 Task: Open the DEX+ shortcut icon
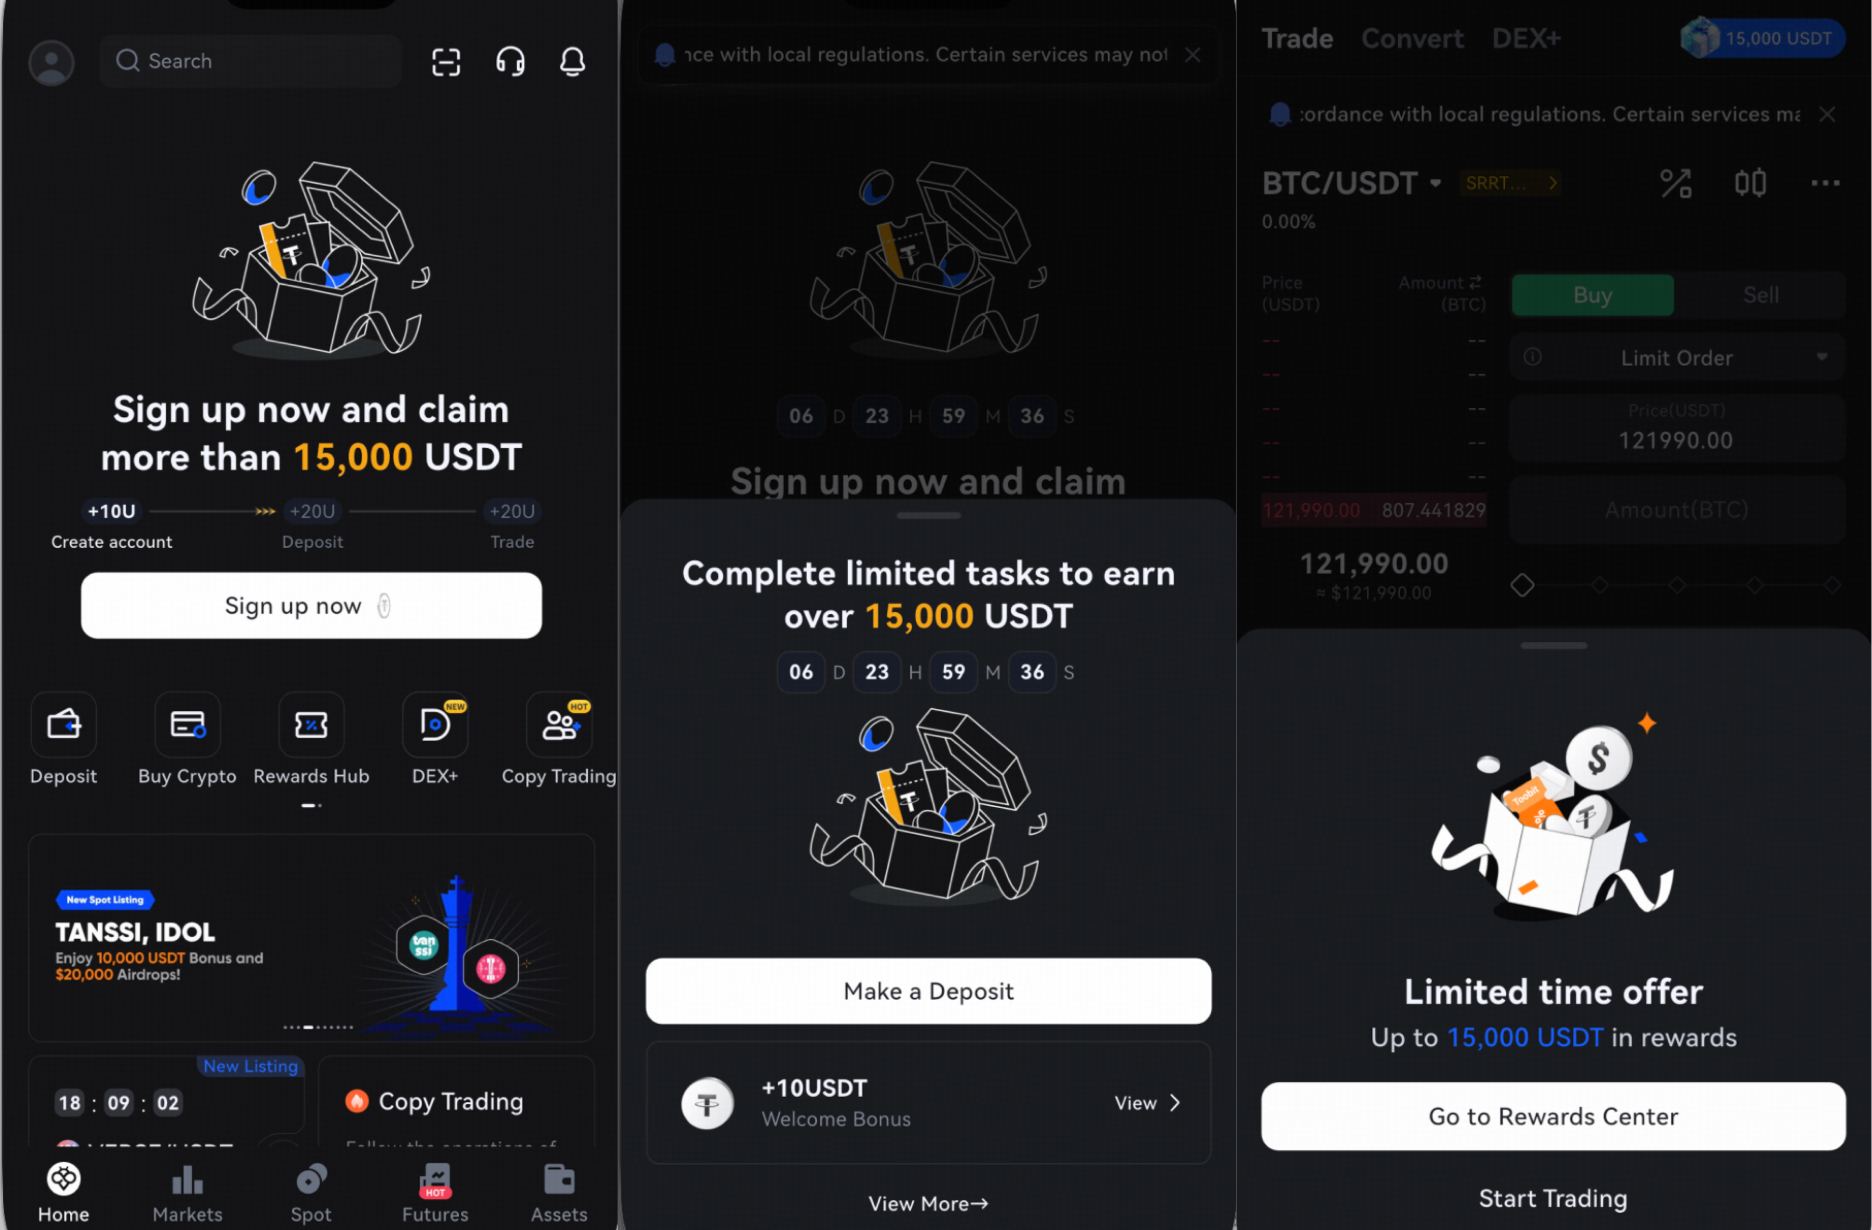pos(435,724)
